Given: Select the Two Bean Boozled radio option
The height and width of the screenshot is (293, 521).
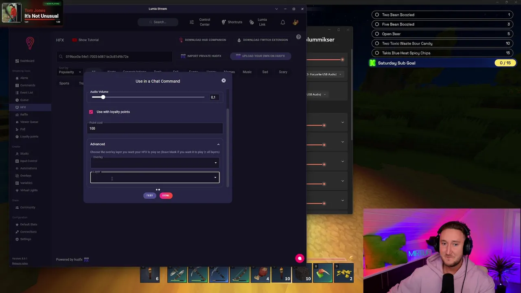Looking at the screenshot, I should [377, 15].
